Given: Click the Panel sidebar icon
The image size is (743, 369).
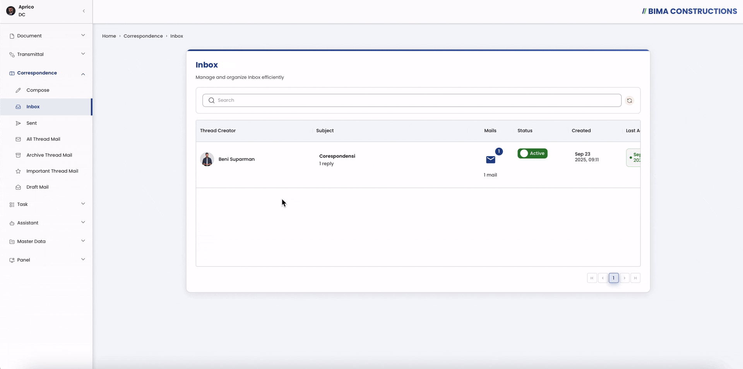Looking at the screenshot, I should [12, 260].
